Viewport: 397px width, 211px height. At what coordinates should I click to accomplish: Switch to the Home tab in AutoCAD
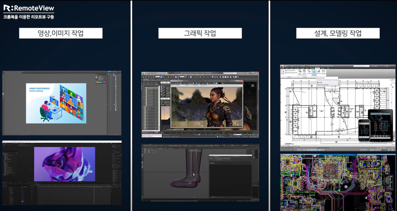coord(287,68)
